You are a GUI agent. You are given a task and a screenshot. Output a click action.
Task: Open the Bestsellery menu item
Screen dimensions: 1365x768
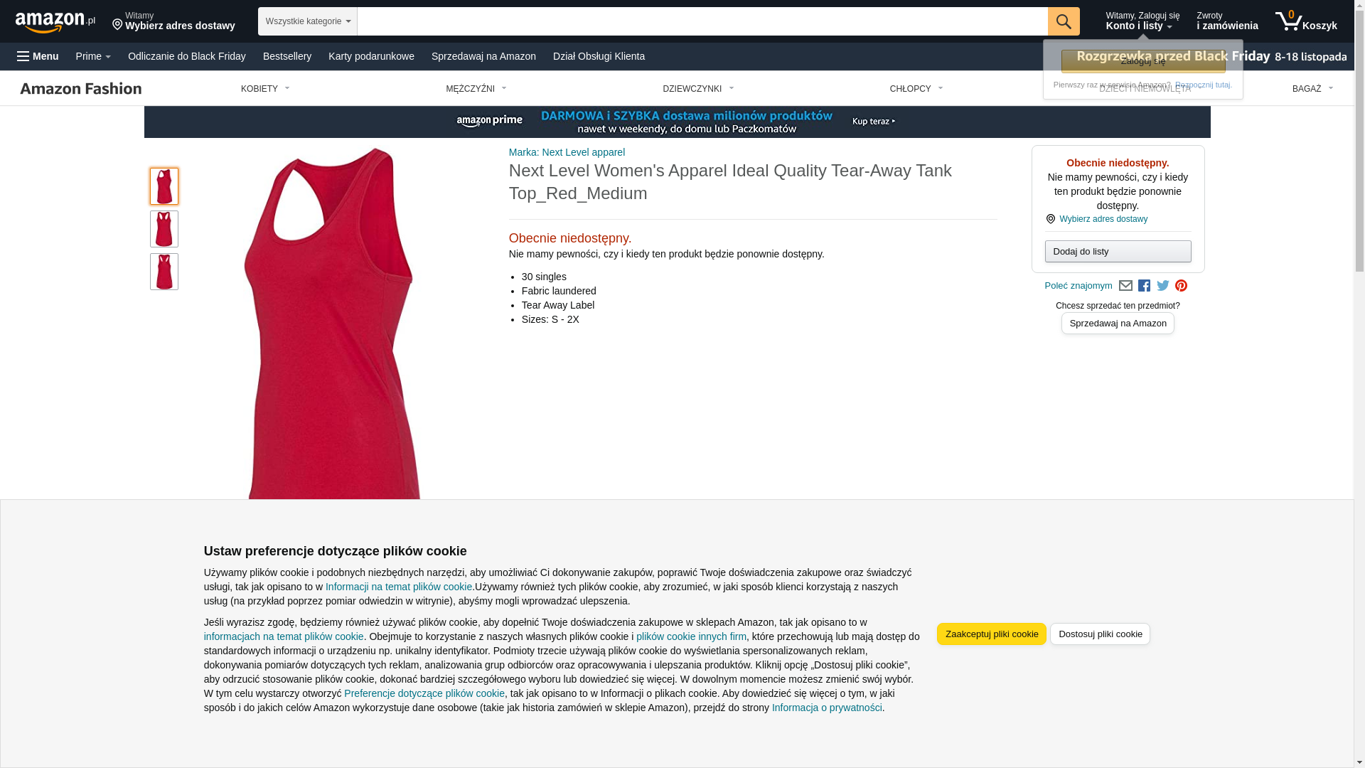(287, 56)
